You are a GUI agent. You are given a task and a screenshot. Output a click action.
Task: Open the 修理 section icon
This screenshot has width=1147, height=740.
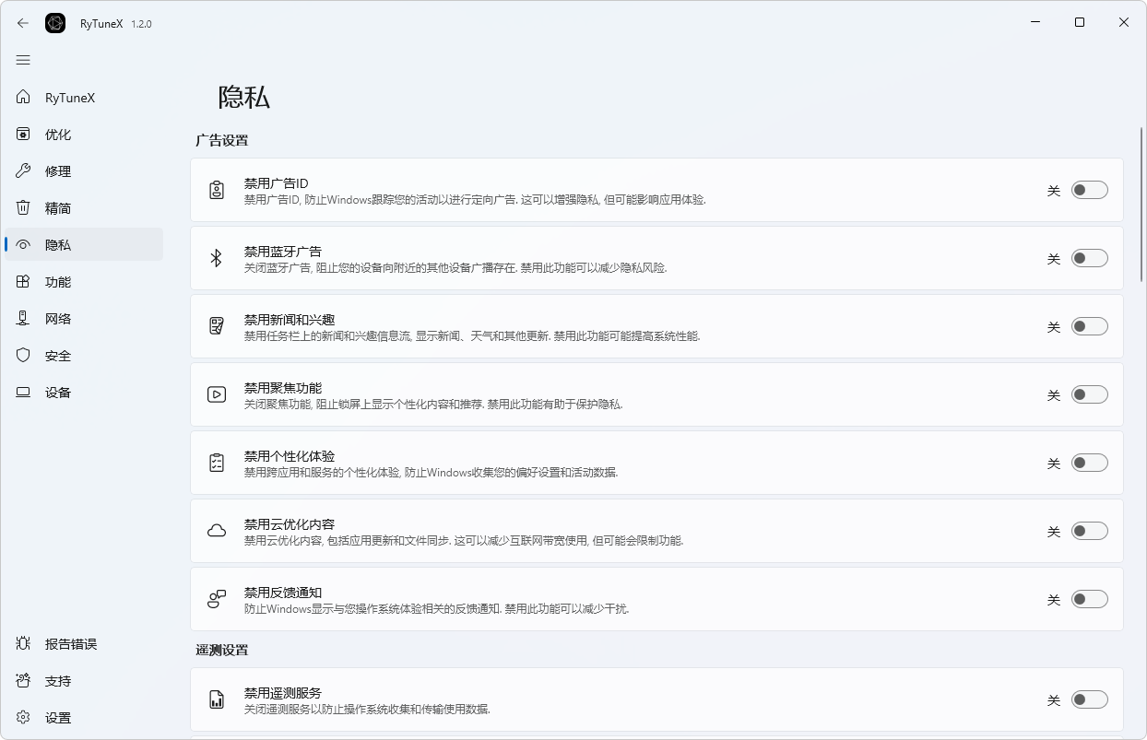tap(23, 170)
